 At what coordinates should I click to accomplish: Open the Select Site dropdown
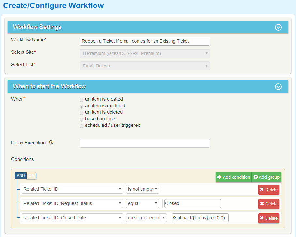tap(144, 53)
